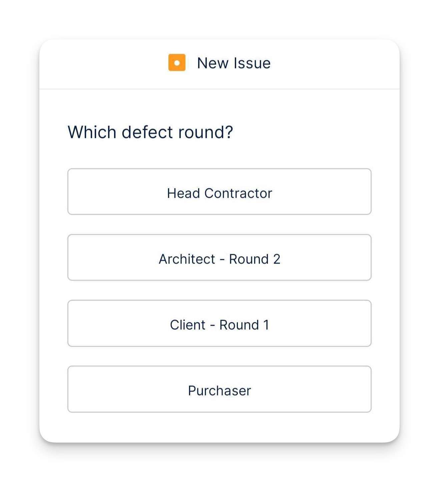The height and width of the screenshot is (482, 439).
Task: Click the 'Purchaser' label text
Action: [x=220, y=391]
